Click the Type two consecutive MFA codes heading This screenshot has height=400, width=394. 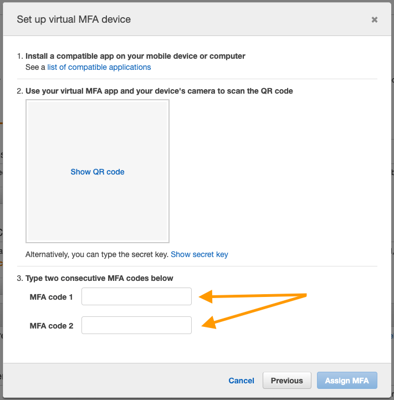coord(99,278)
